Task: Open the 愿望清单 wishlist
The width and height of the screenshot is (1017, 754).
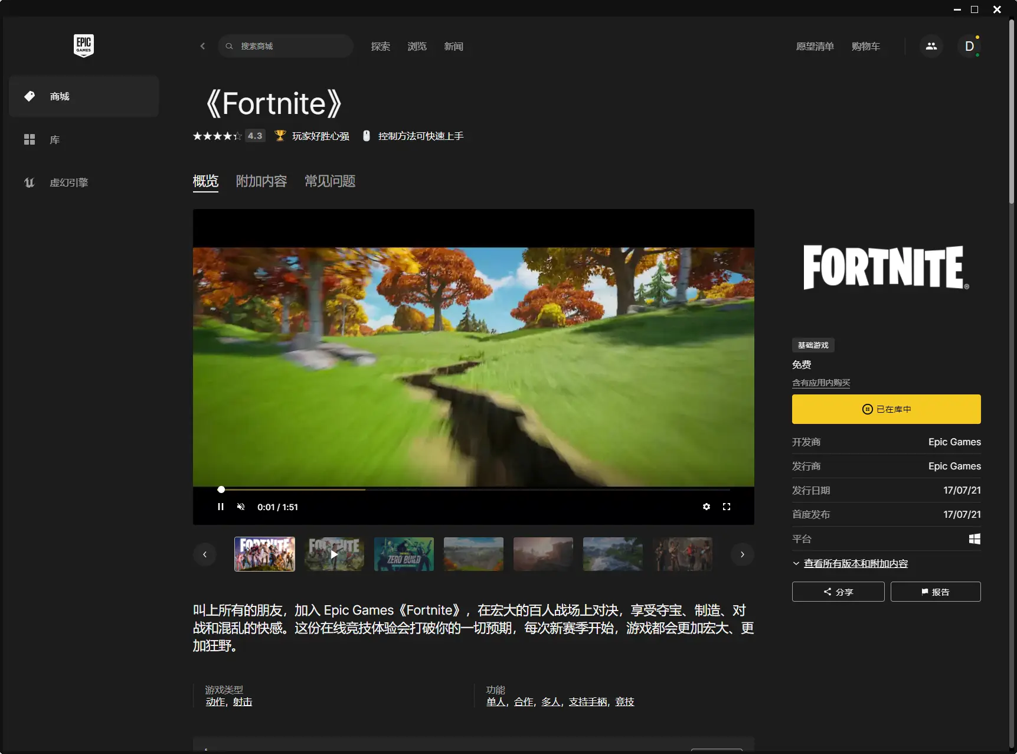Action: click(815, 46)
